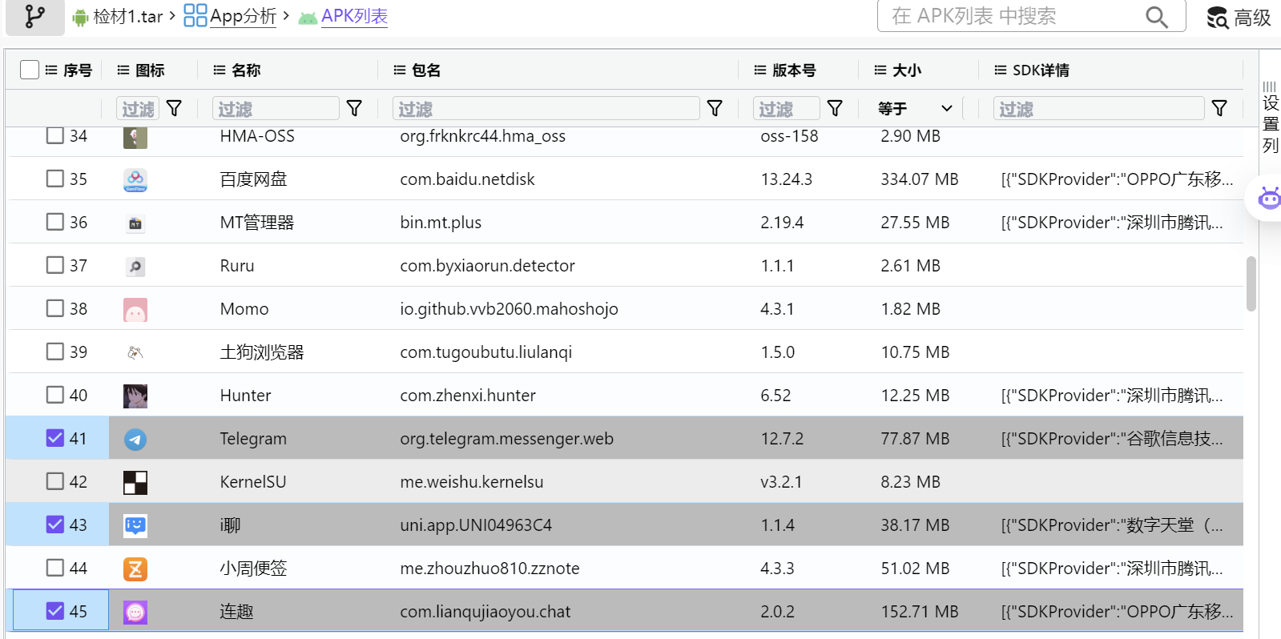Click the HMA-OSS app icon
This screenshot has width=1281, height=639.
point(135,137)
